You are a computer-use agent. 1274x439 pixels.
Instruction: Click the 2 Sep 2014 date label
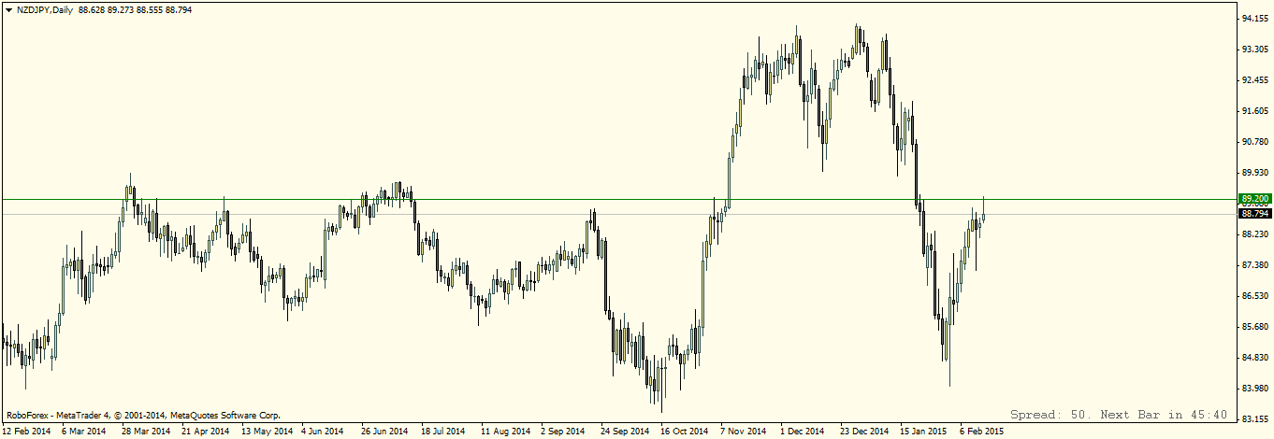(x=563, y=432)
